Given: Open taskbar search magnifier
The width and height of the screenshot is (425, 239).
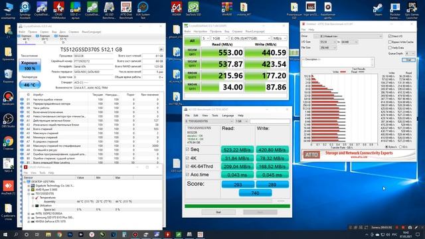Looking at the screenshot, I should 16,234.
